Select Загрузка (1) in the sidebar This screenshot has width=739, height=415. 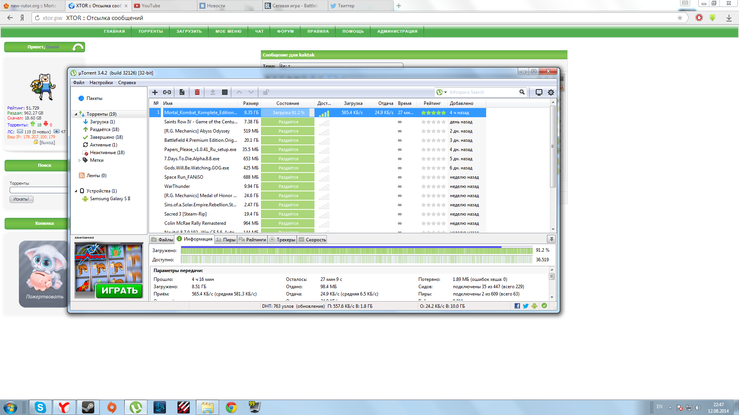pyautogui.click(x=102, y=122)
